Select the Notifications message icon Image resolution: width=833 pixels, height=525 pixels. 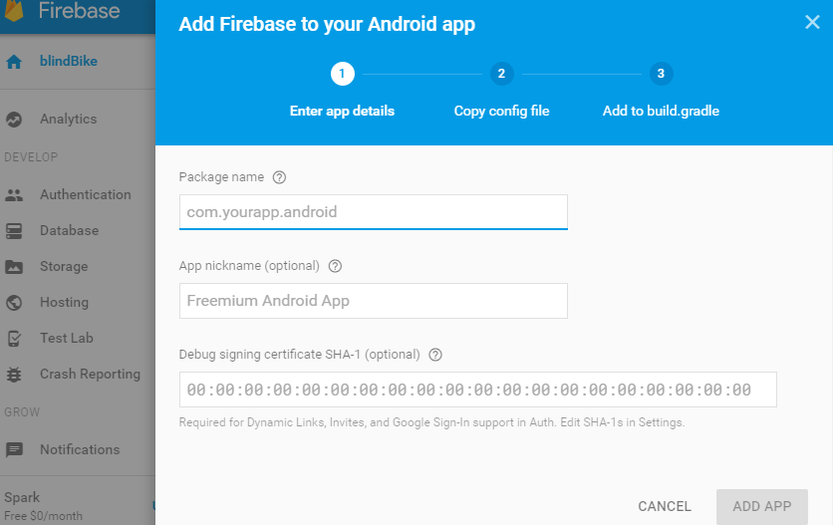click(x=14, y=450)
